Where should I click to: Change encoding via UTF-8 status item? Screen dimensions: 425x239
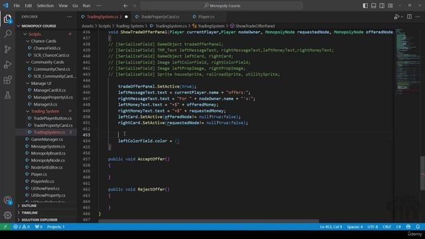pos(373,226)
